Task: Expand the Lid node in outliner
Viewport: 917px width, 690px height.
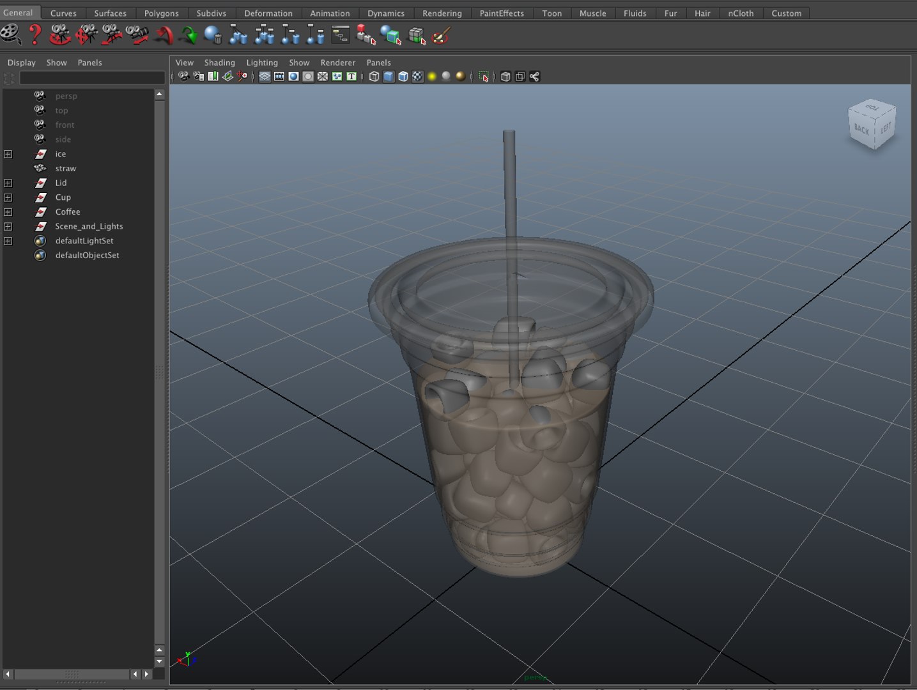Action: click(8, 183)
